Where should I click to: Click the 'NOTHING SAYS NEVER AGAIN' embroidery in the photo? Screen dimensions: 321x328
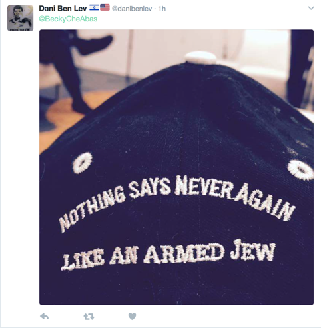pyautogui.click(x=177, y=203)
